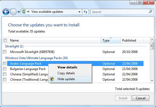This screenshot has height=107, width=156.
Task: Maximize the window
Action: (x=140, y=2)
